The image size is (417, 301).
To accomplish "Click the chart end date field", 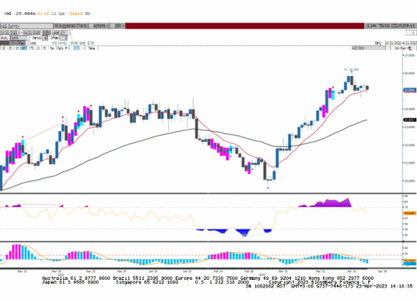I will pyautogui.click(x=32, y=33).
